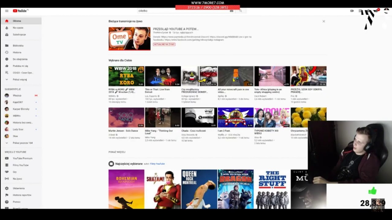Click the search magnifier button
This screenshot has height=220, width=392.
click(241, 11)
